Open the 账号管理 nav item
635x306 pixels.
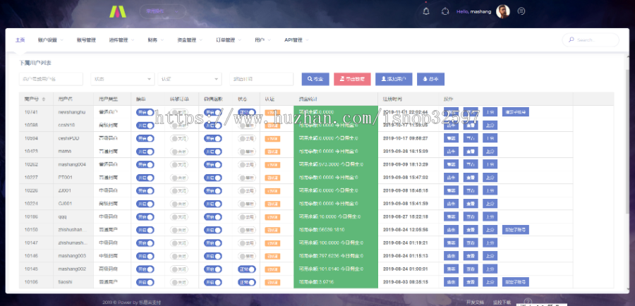pos(86,40)
